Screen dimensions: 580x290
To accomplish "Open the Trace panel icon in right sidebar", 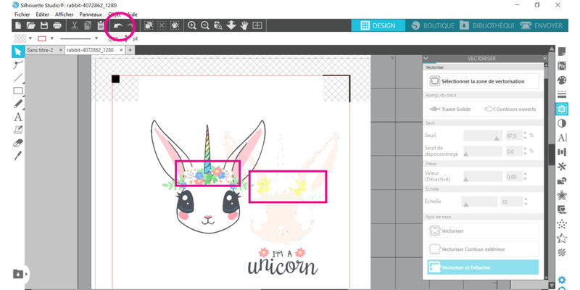I will [x=561, y=109].
